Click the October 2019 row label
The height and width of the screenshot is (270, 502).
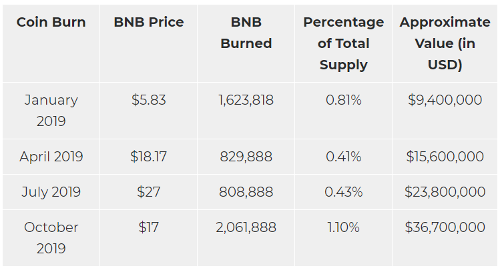(51, 238)
